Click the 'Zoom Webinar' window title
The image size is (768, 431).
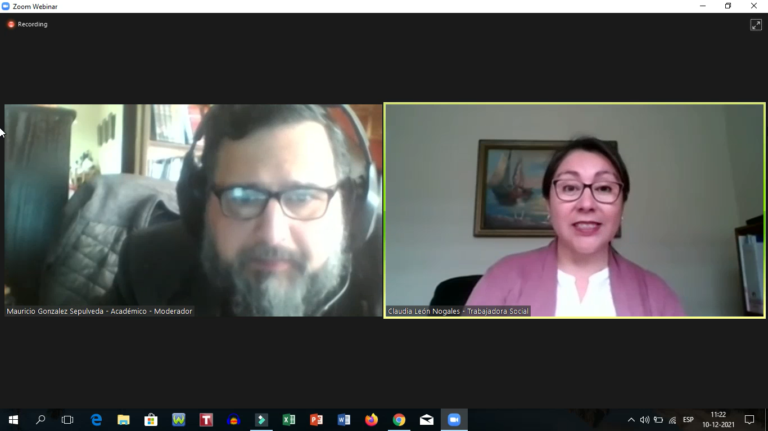click(35, 6)
